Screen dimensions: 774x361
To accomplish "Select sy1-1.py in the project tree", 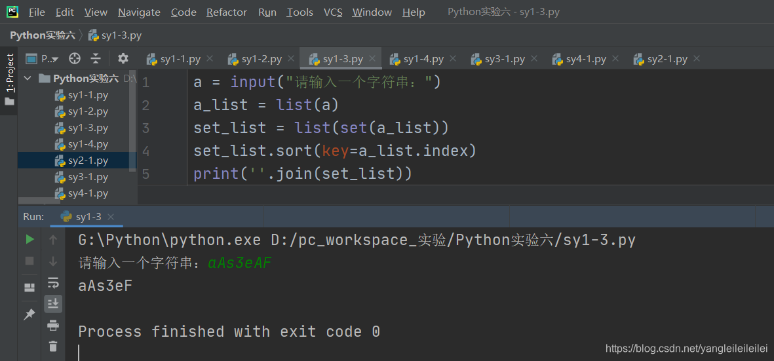I will (81, 95).
